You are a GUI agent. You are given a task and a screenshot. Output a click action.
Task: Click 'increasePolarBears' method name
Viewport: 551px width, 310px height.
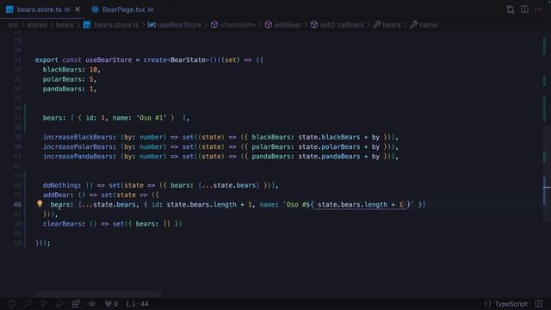coord(77,146)
